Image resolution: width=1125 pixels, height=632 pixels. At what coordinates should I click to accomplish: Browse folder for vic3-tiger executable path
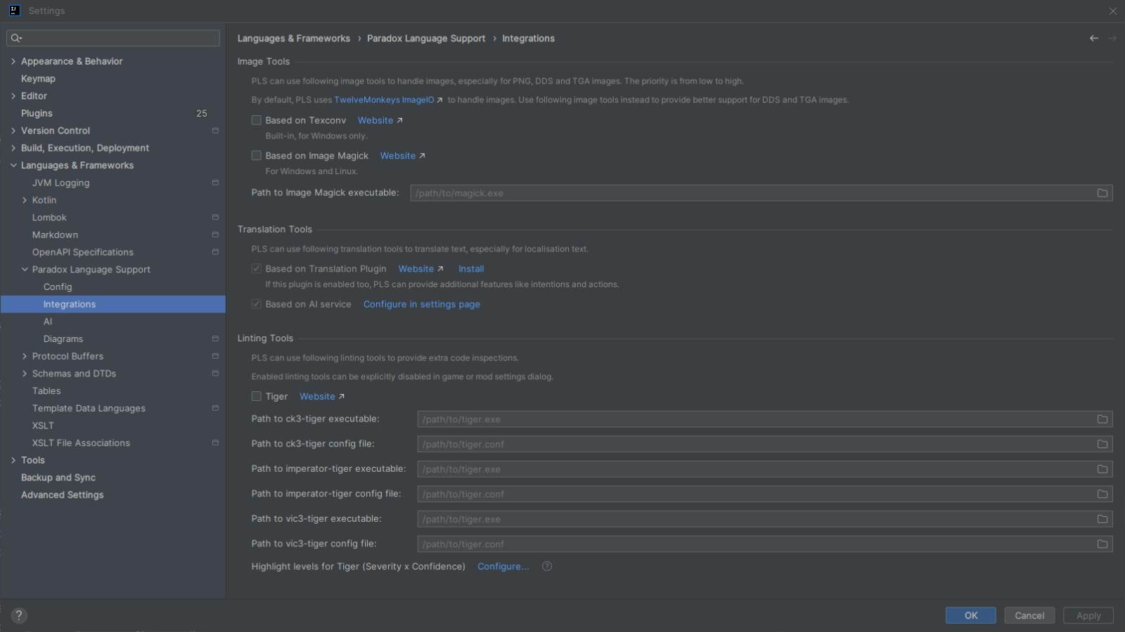(1102, 520)
